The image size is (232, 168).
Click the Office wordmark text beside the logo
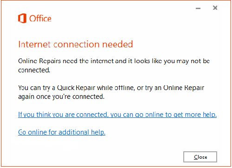pyautogui.click(x=40, y=19)
